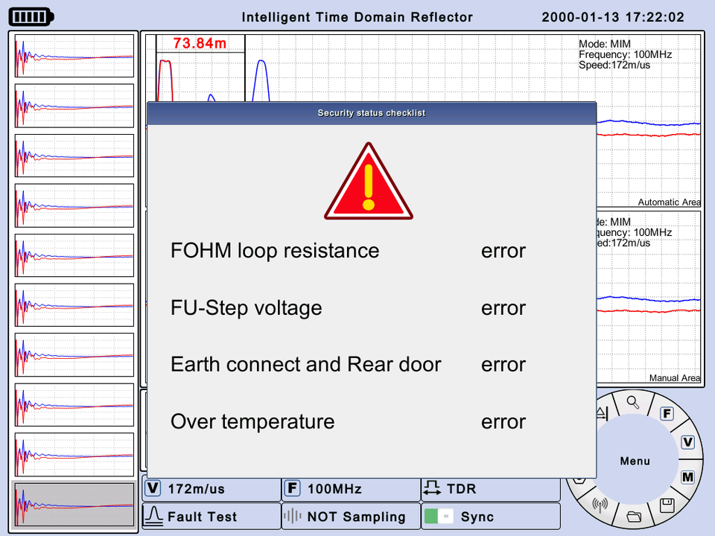This screenshot has height=536, width=715.
Task: Click the antenna wireless signal icon
Action: (600, 504)
